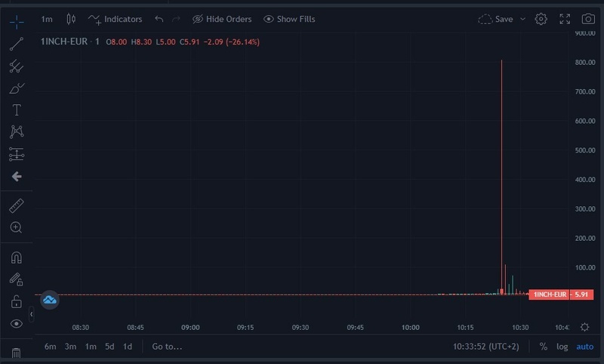Open chart settings gear in top toolbar

541,19
